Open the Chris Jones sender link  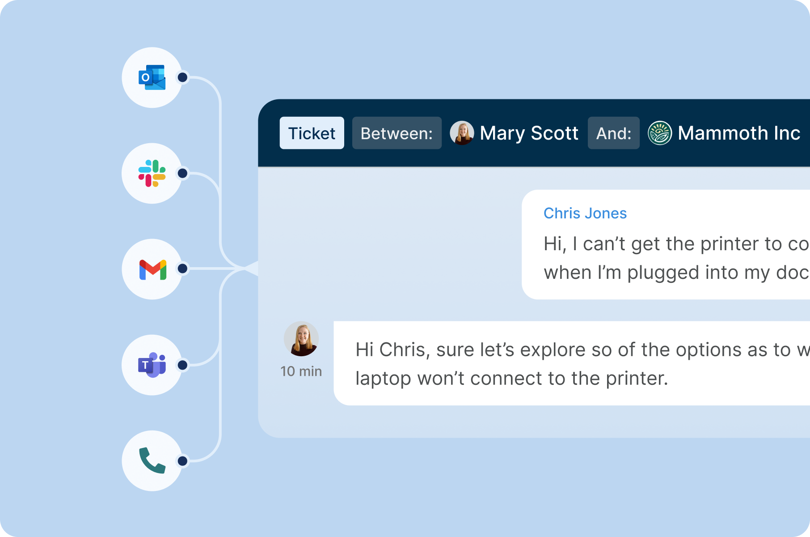[585, 213]
